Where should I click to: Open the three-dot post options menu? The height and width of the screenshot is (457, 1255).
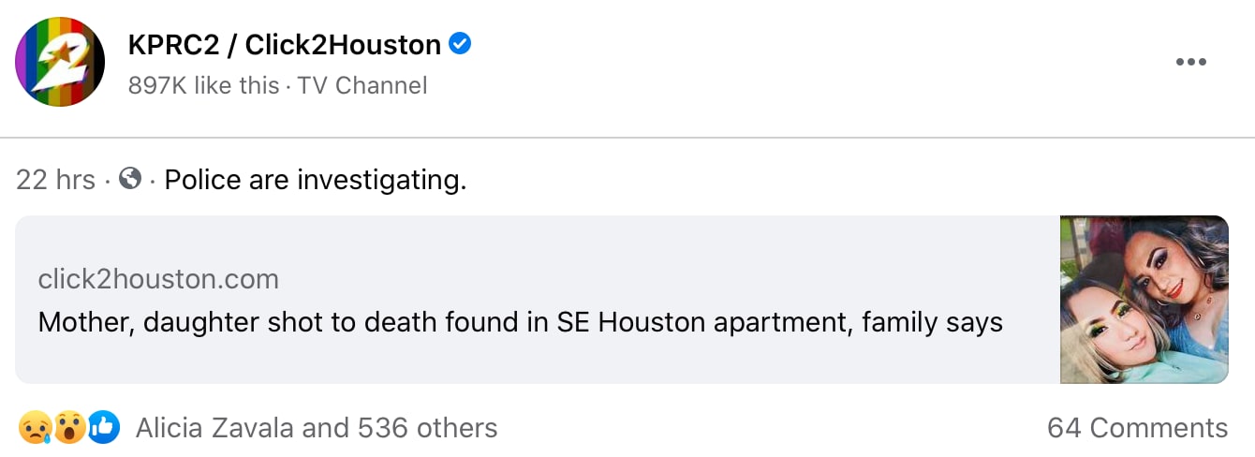1190,62
